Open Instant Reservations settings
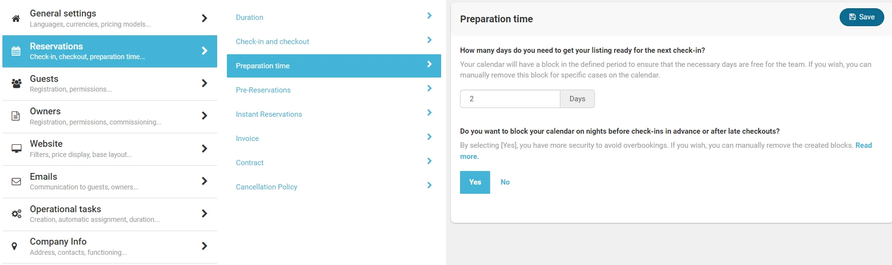The width and height of the screenshot is (892, 265). 269,114
